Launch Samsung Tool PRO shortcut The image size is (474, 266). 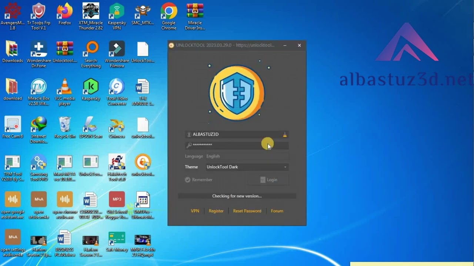pyautogui.click(x=39, y=168)
